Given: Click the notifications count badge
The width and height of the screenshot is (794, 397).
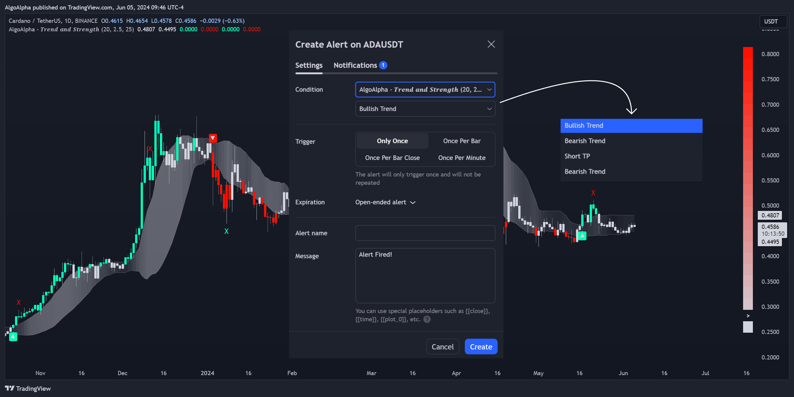Looking at the screenshot, I should point(383,65).
